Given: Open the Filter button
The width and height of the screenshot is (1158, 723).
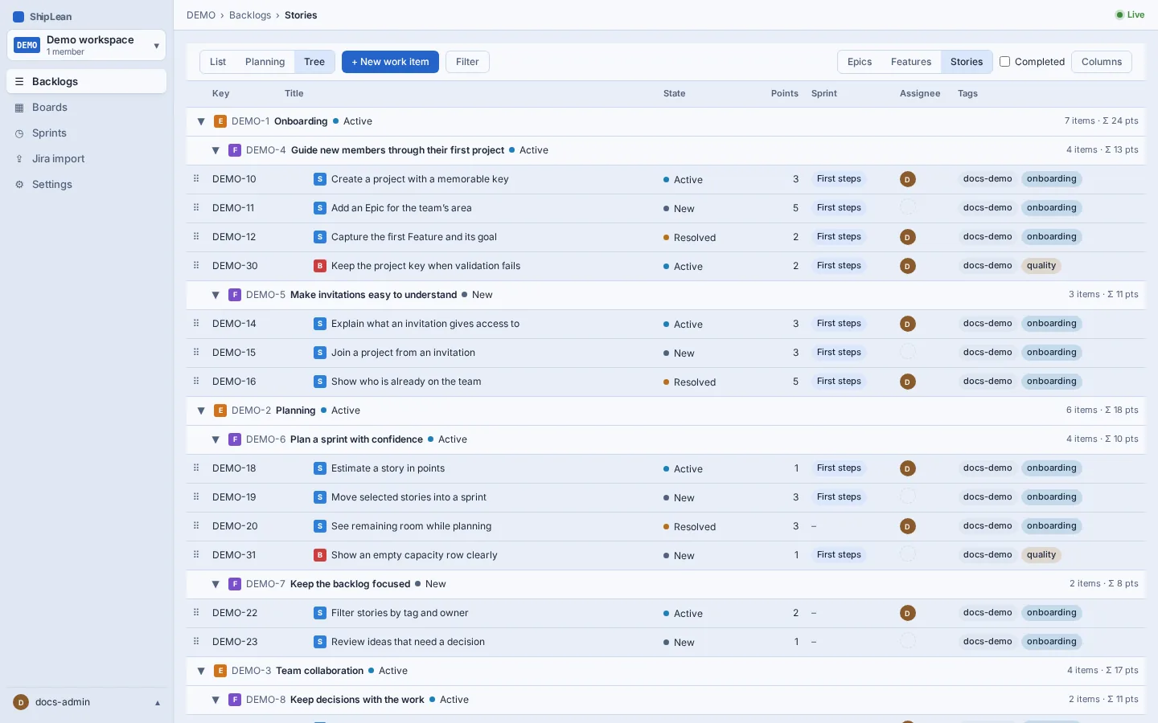Looking at the screenshot, I should tap(467, 62).
